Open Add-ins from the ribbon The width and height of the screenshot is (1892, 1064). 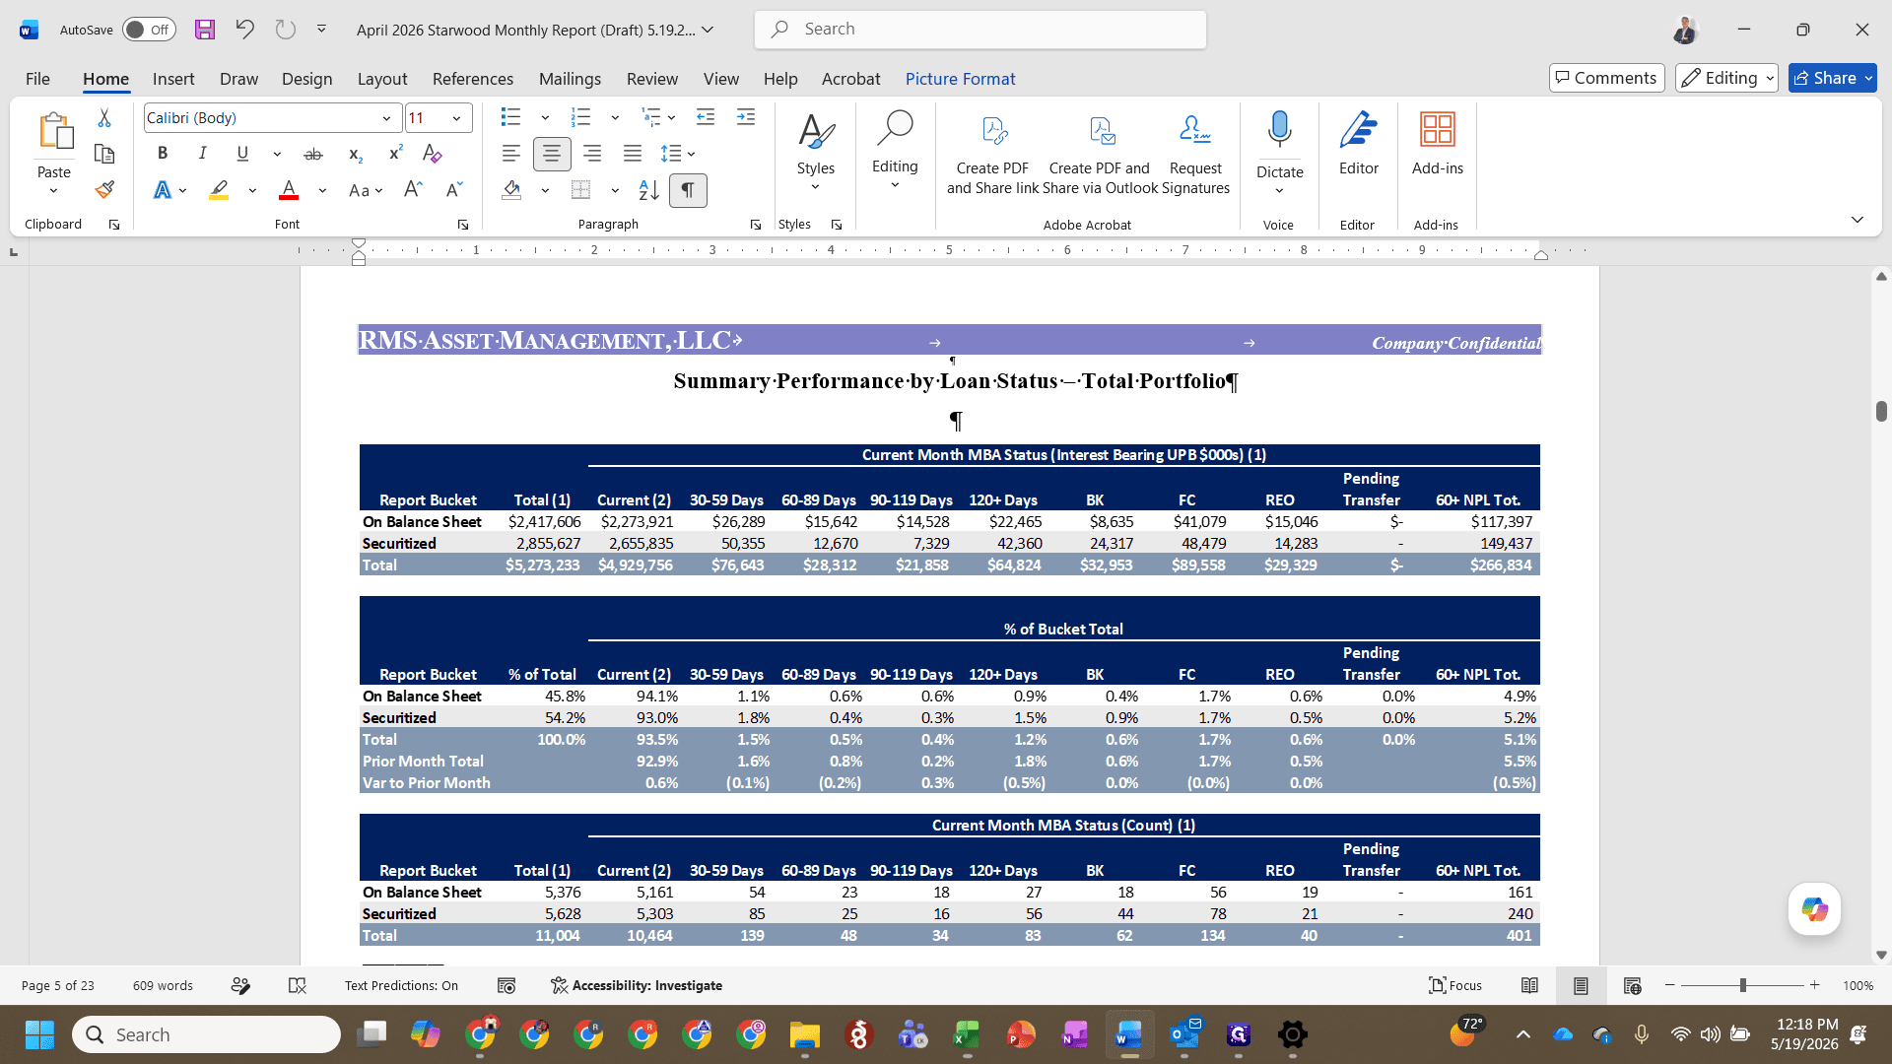(1437, 144)
